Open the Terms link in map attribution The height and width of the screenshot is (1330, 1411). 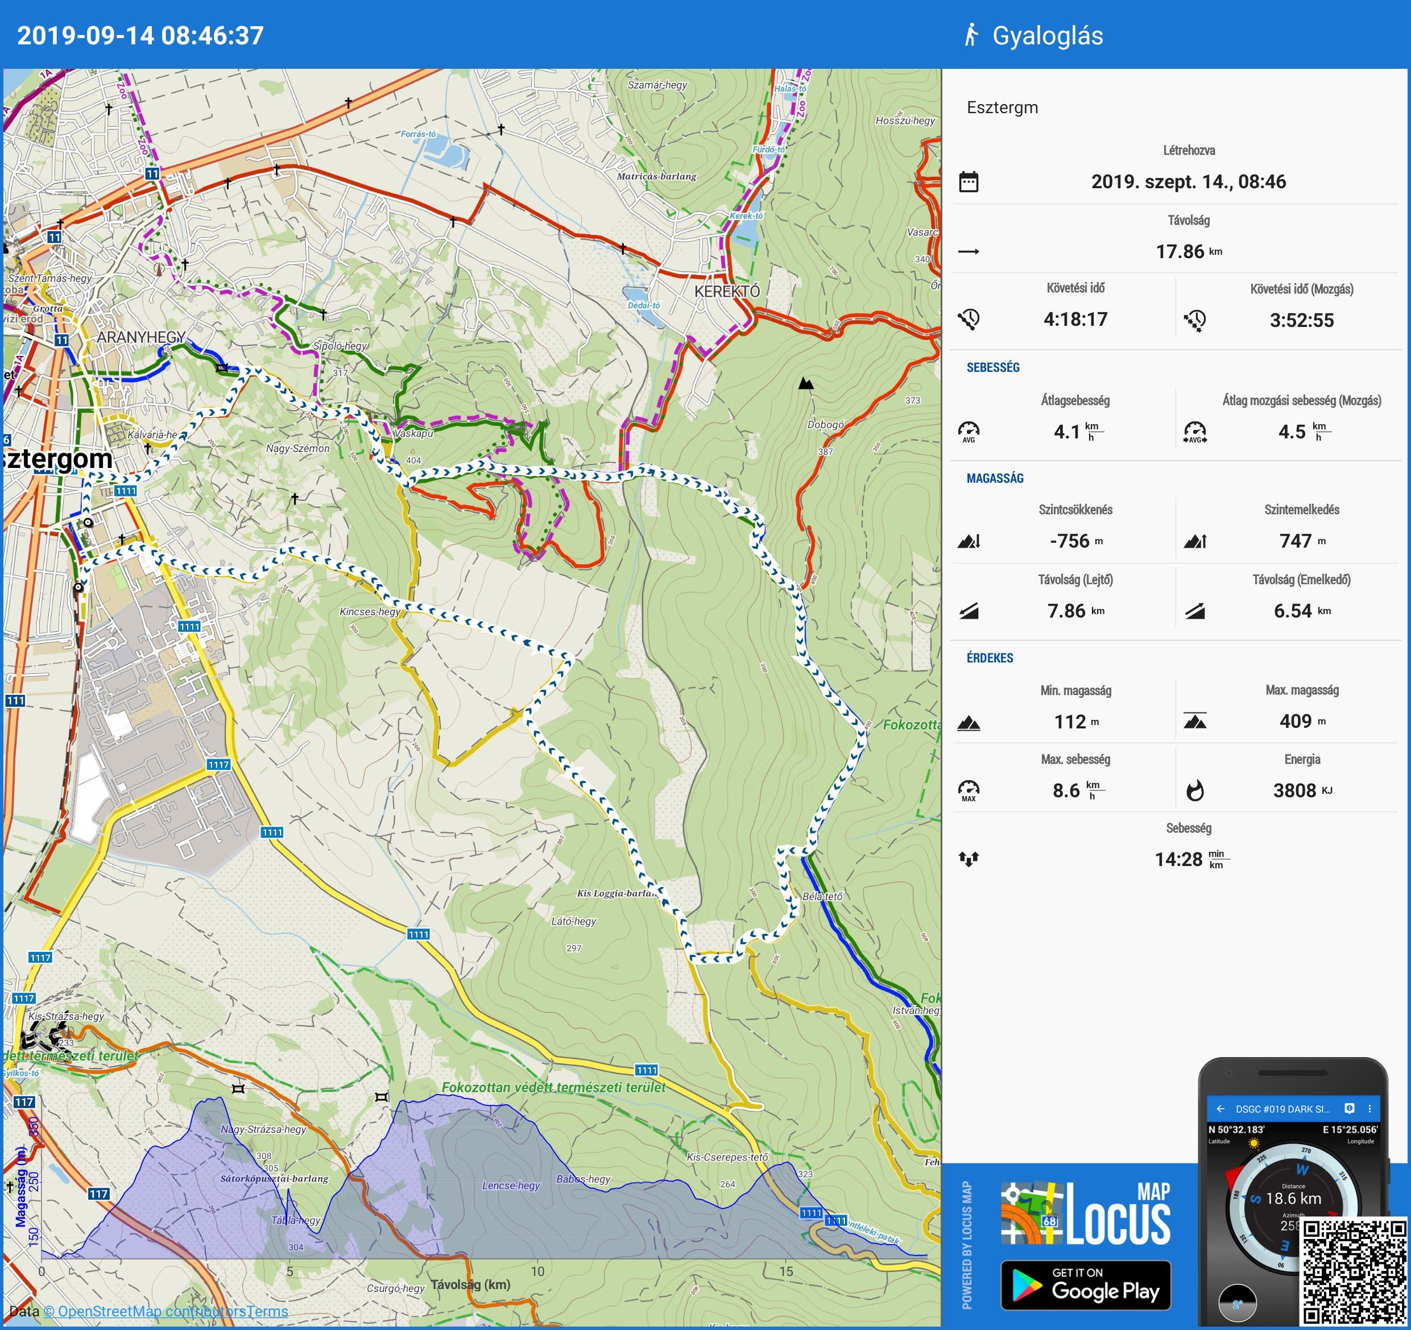[x=267, y=1312]
